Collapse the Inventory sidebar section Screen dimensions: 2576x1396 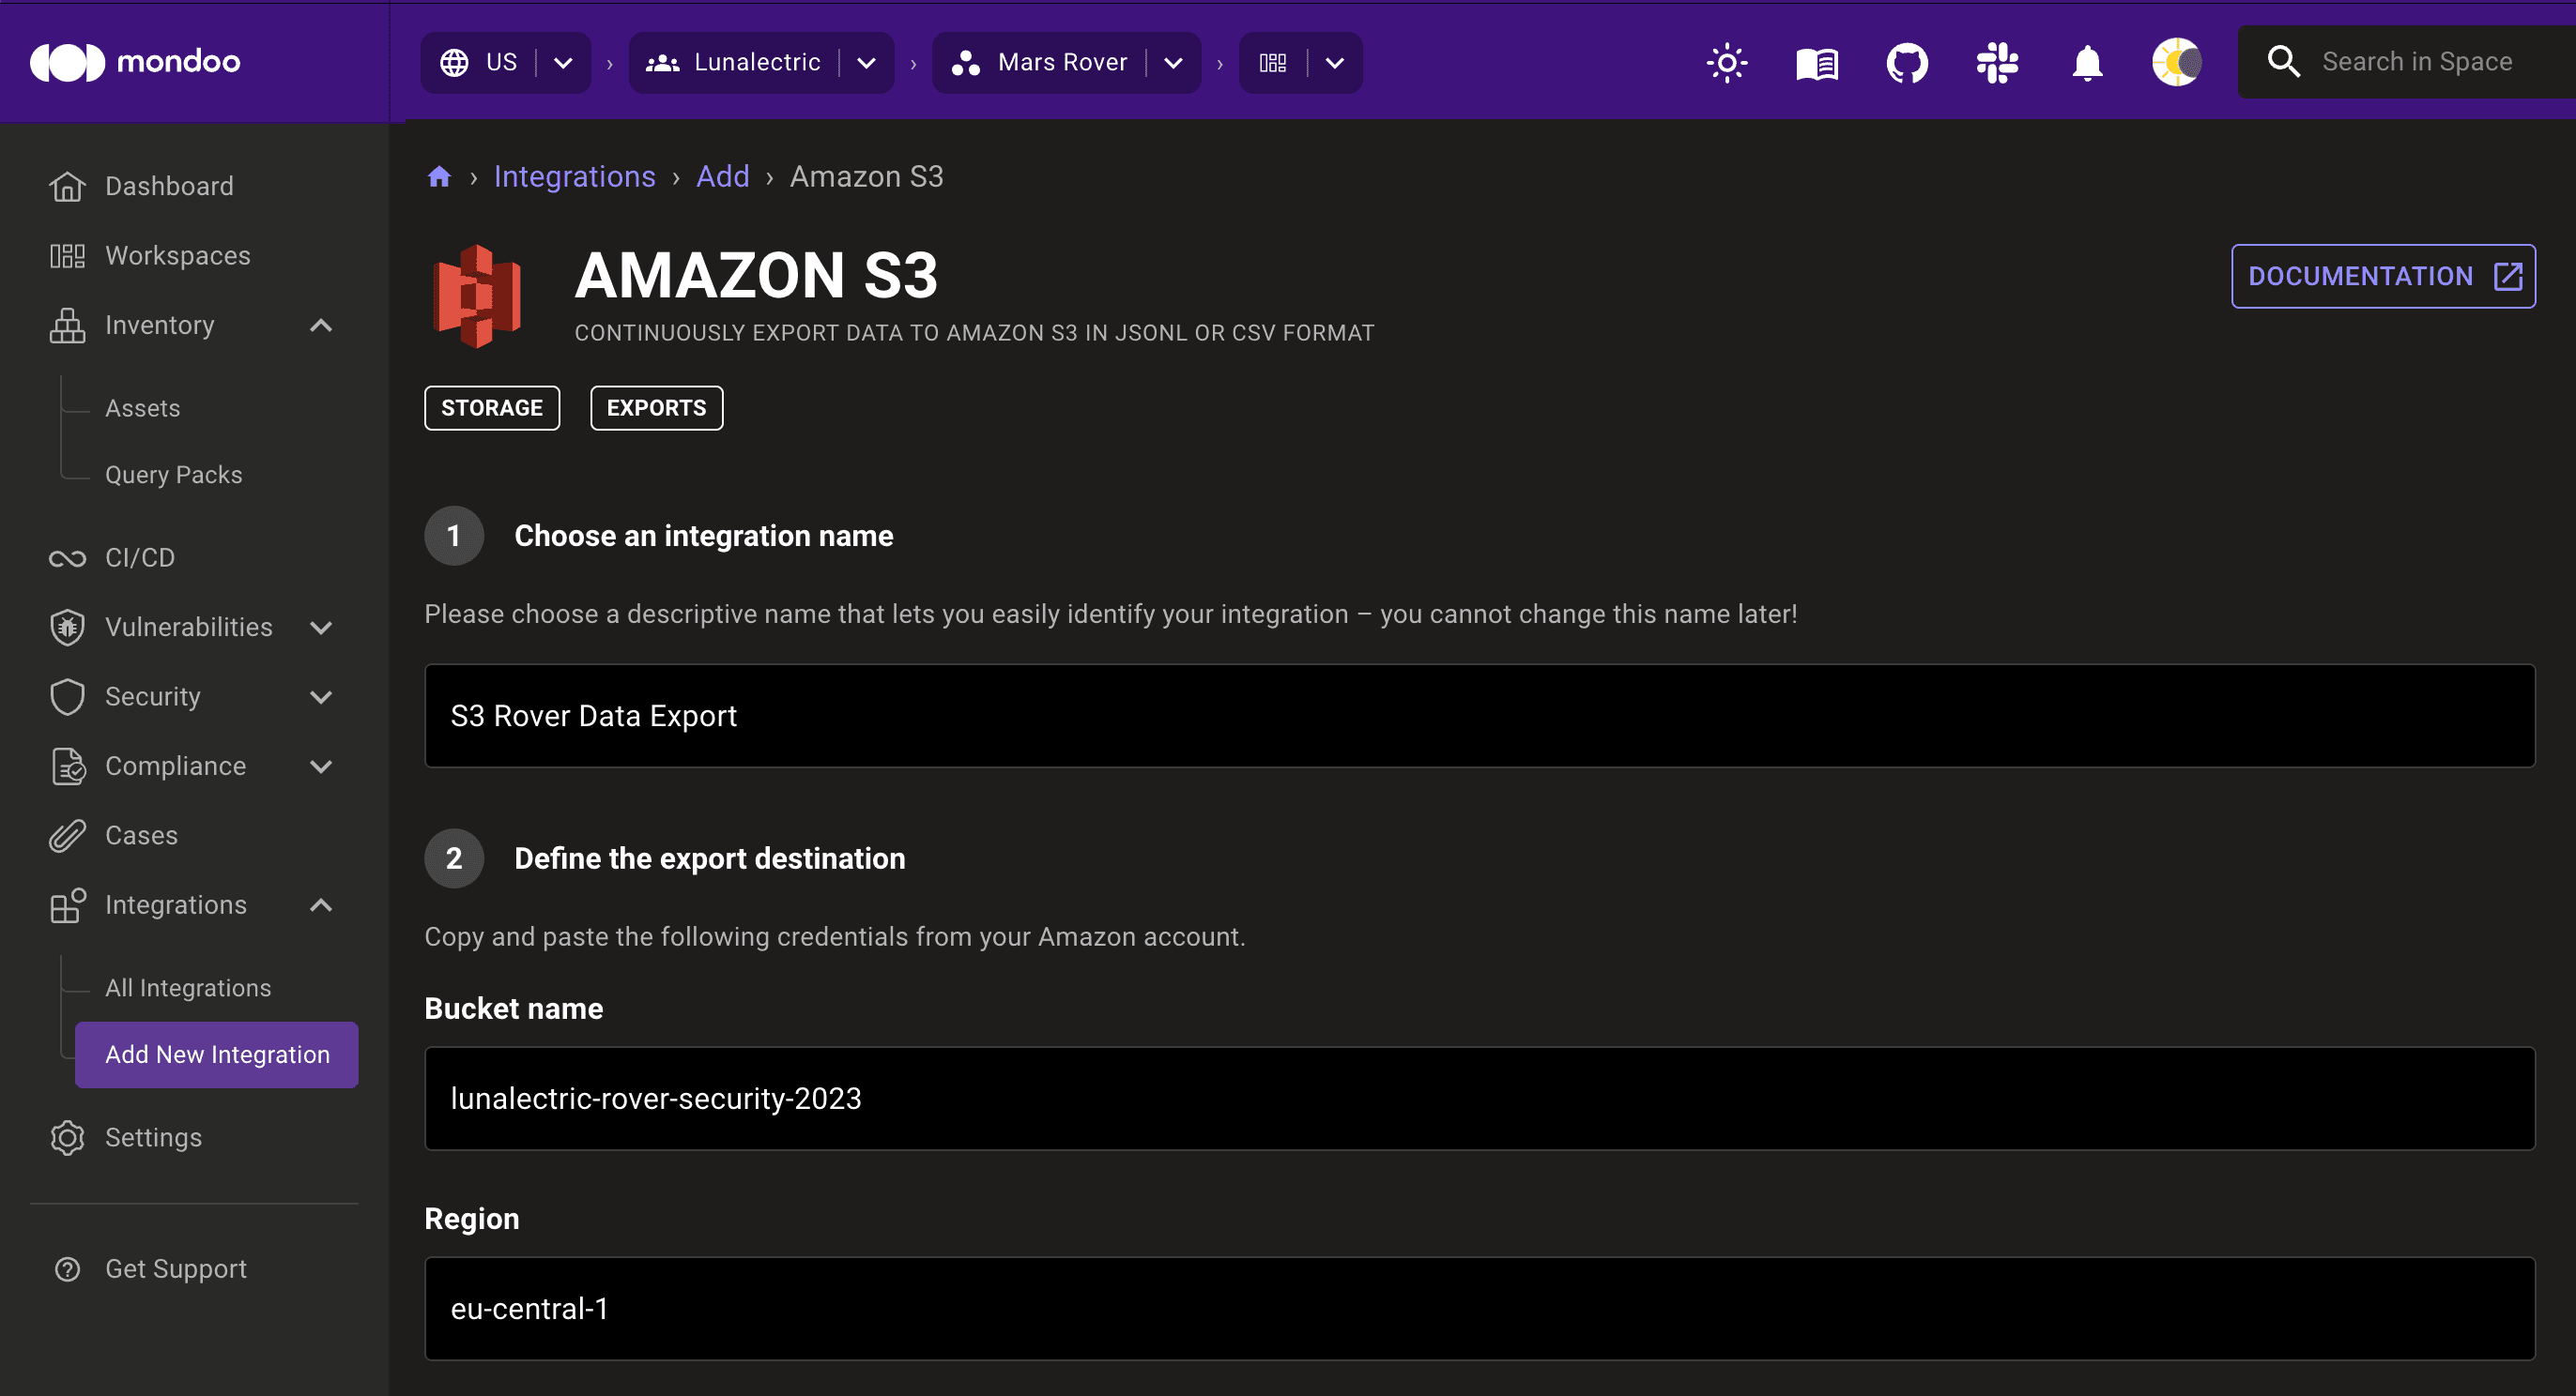321,325
